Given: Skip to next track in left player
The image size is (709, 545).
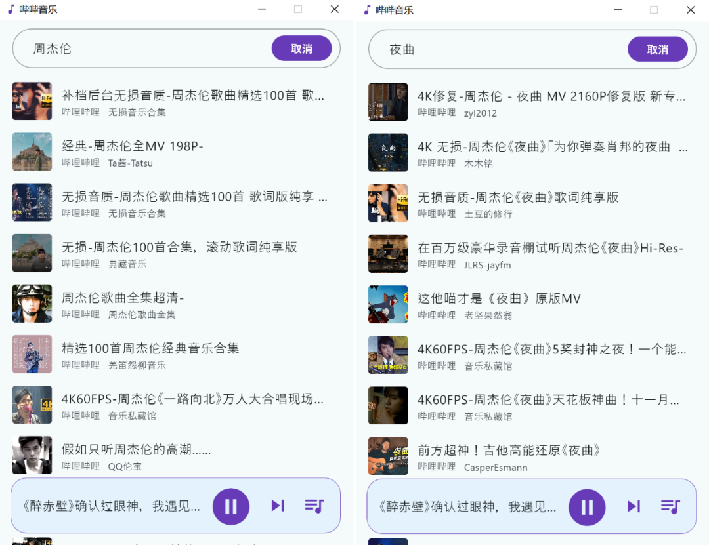Looking at the screenshot, I should [278, 506].
